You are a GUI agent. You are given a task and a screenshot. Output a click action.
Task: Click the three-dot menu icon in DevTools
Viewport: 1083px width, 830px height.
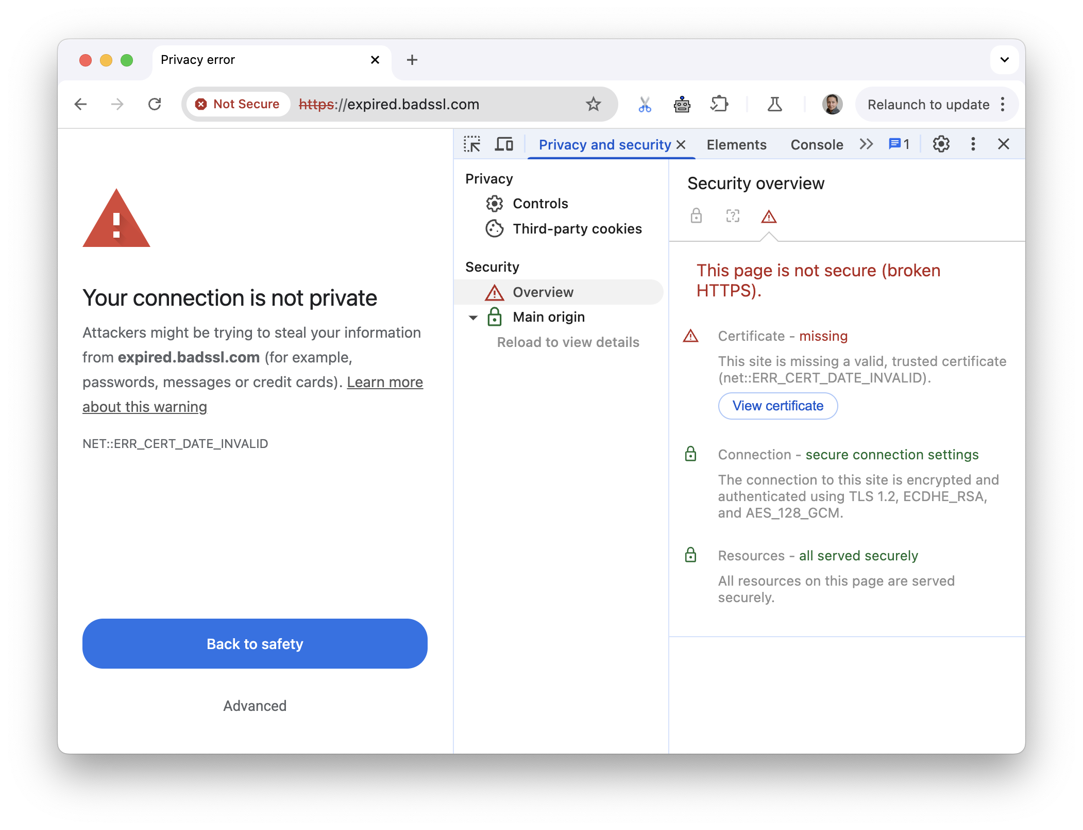point(973,143)
